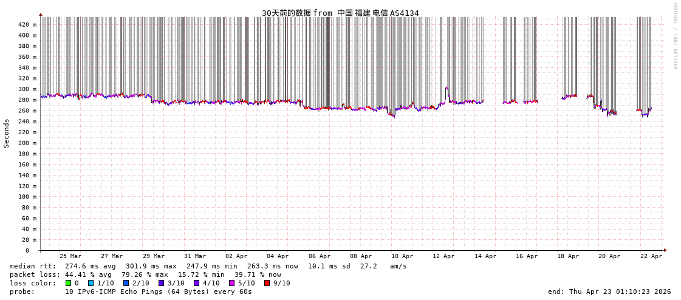Click the 25 Mar date label
This screenshot has width=681, height=300.
tap(70, 256)
